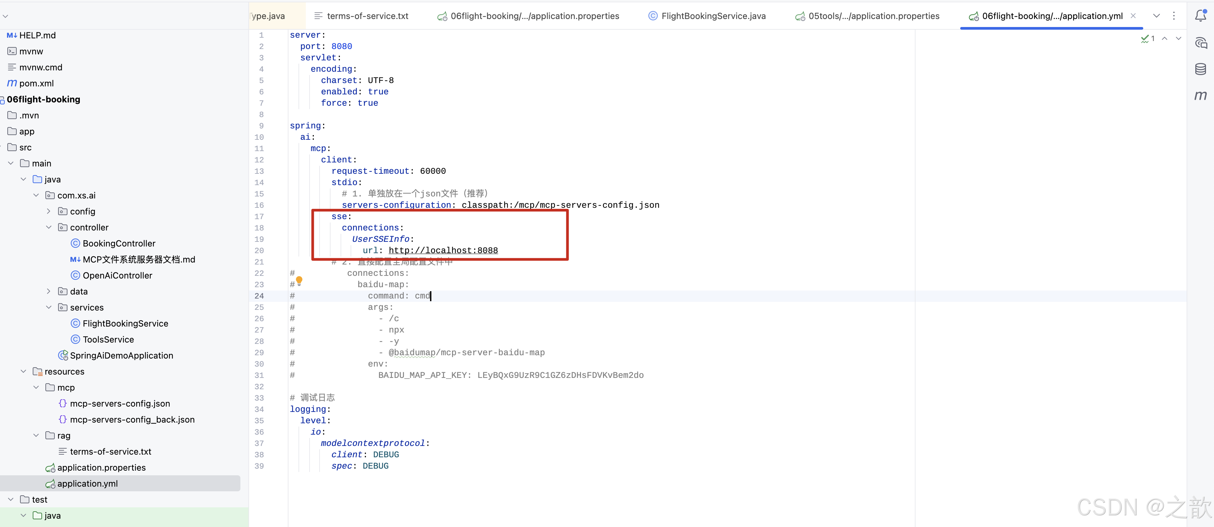Image resolution: width=1214 pixels, height=527 pixels.
Task: Click the yellow light bulb intention icon
Action: [x=299, y=281]
